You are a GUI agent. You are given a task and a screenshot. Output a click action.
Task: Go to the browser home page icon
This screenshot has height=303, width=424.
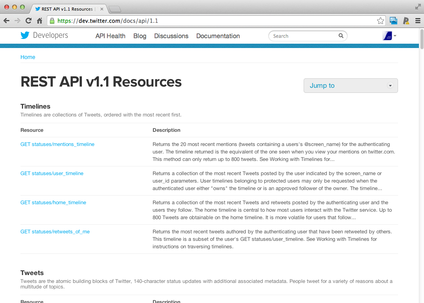coord(39,21)
